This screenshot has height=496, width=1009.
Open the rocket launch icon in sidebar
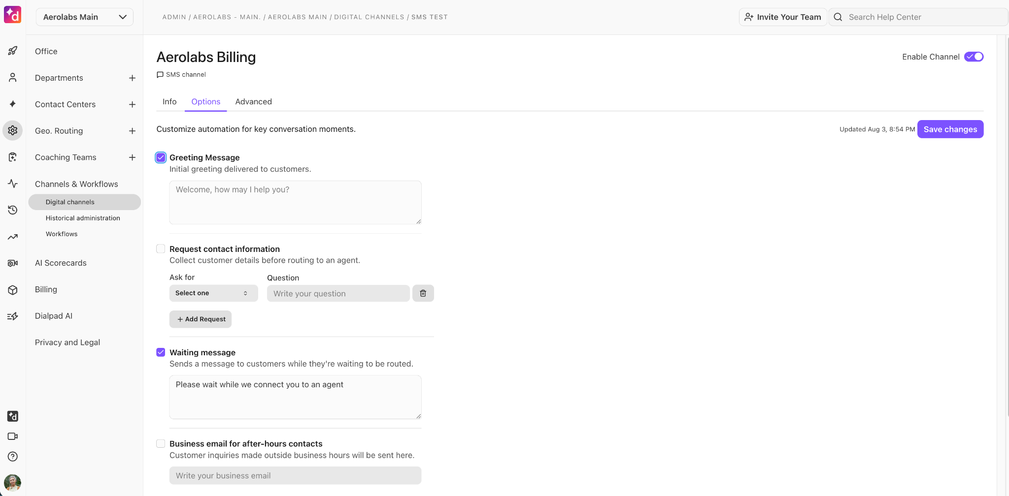tap(13, 51)
